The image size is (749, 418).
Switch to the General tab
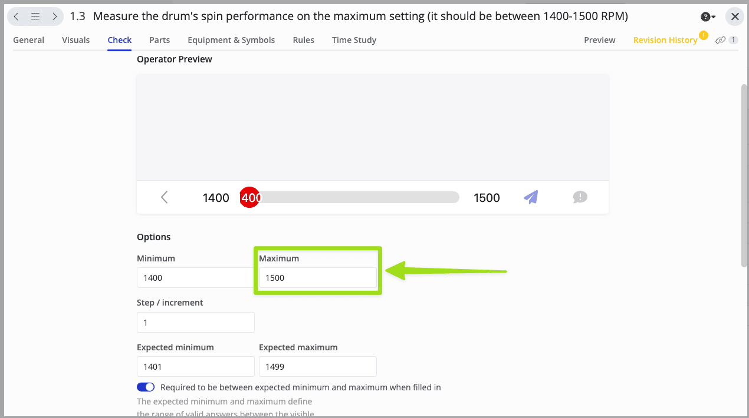coord(28,40)
